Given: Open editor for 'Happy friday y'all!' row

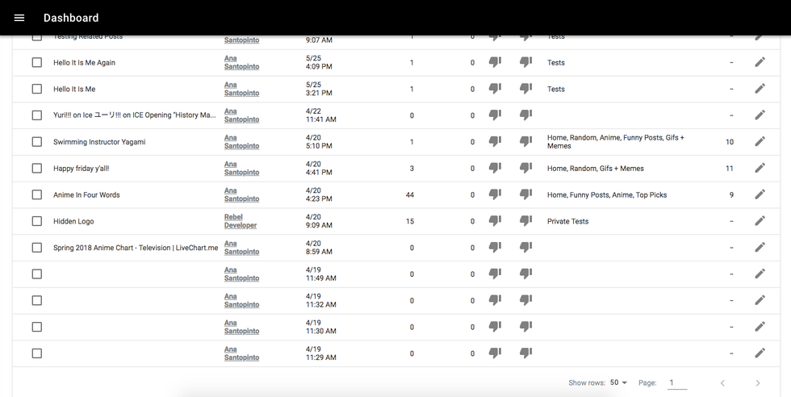Looking at the screenshot, I should pos(759,168).
